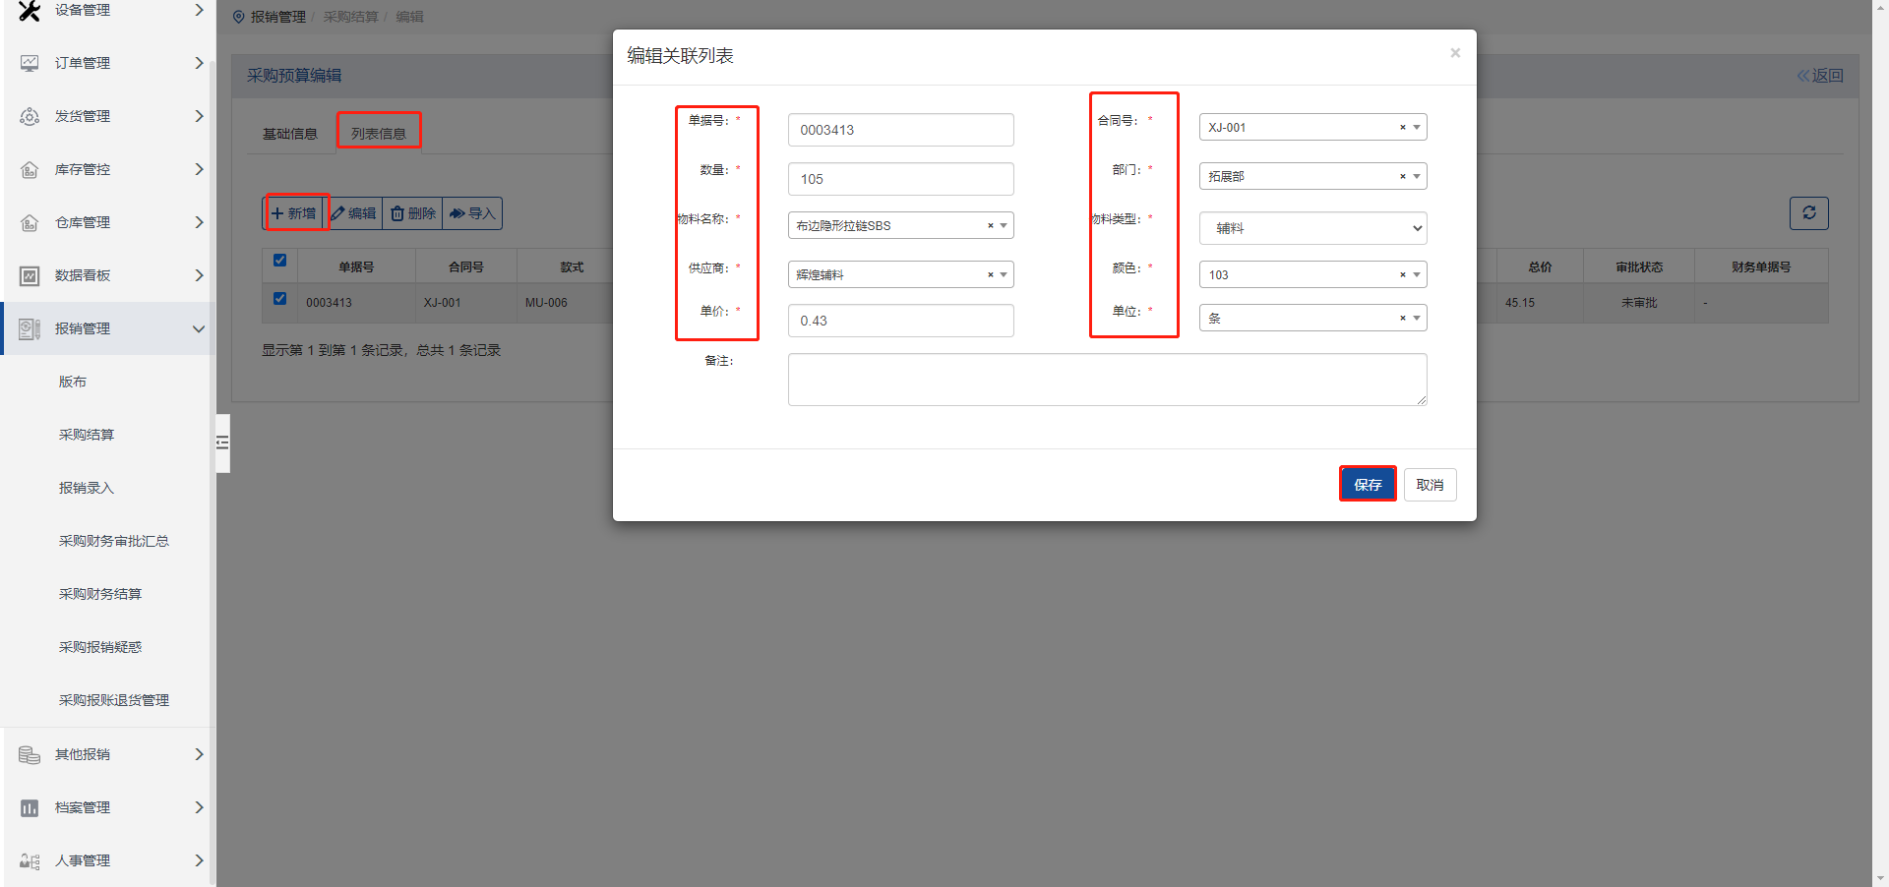The height and width of the screenshot is (887, 1889).
Task: Expand the 单位 dropdown showing 条
Action: pyautogui.click(x=1417, y=319)
